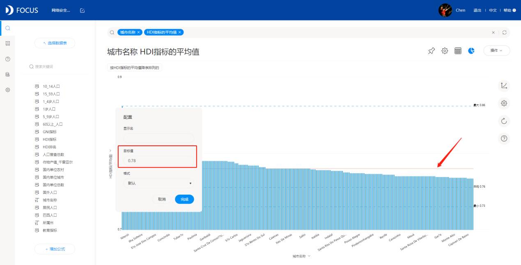Select the 教育指标 column
521x265 pixels.
tap(50, 230)
